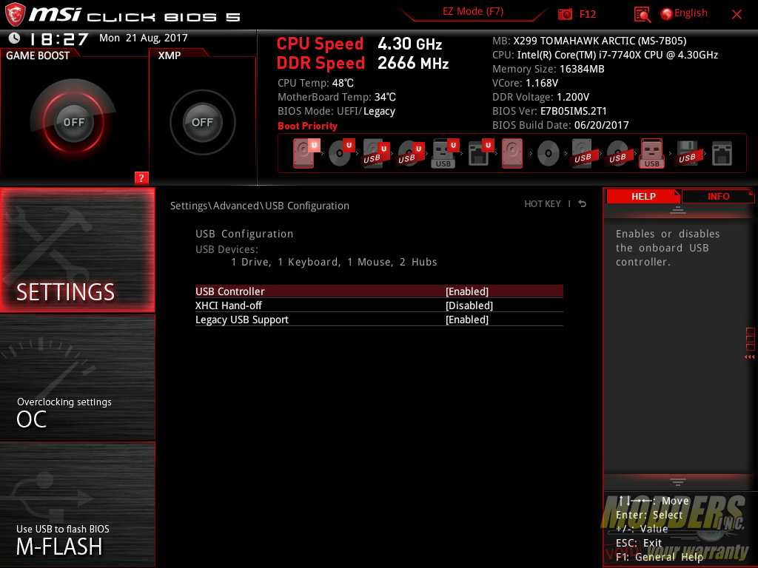Click the top handle of the help panel
The width and height of the screenshot is (758, 568).
pos(678,210)
